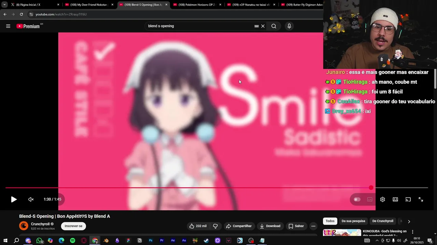Image resolution: width=437 pixels, height=245 pixels.
Task: Open player settings gear
Action: coord(383,199)
